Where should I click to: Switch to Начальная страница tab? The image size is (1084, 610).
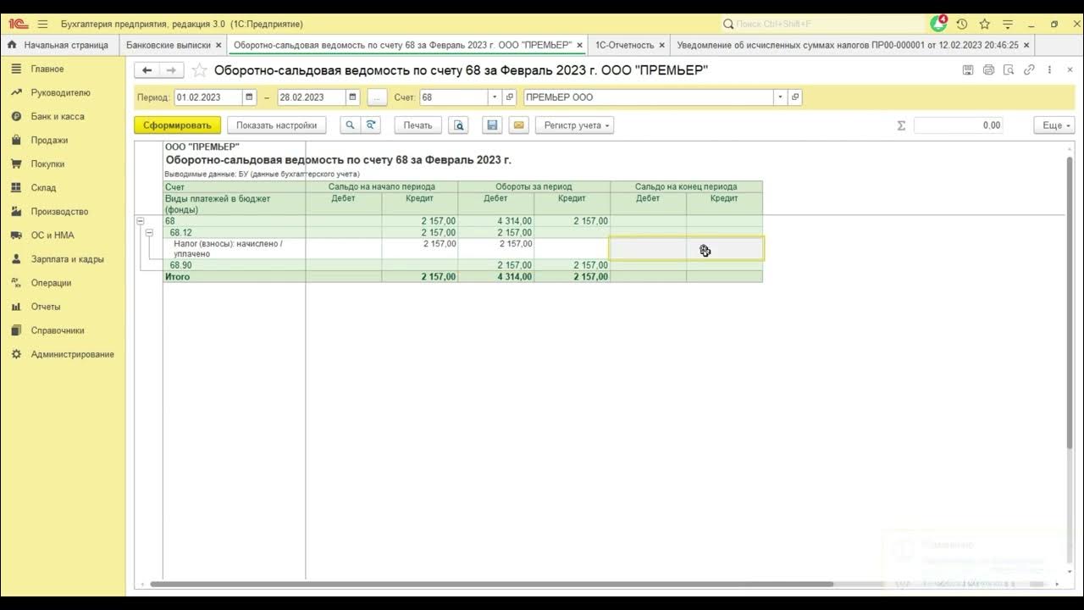click(x=59, y=45)
